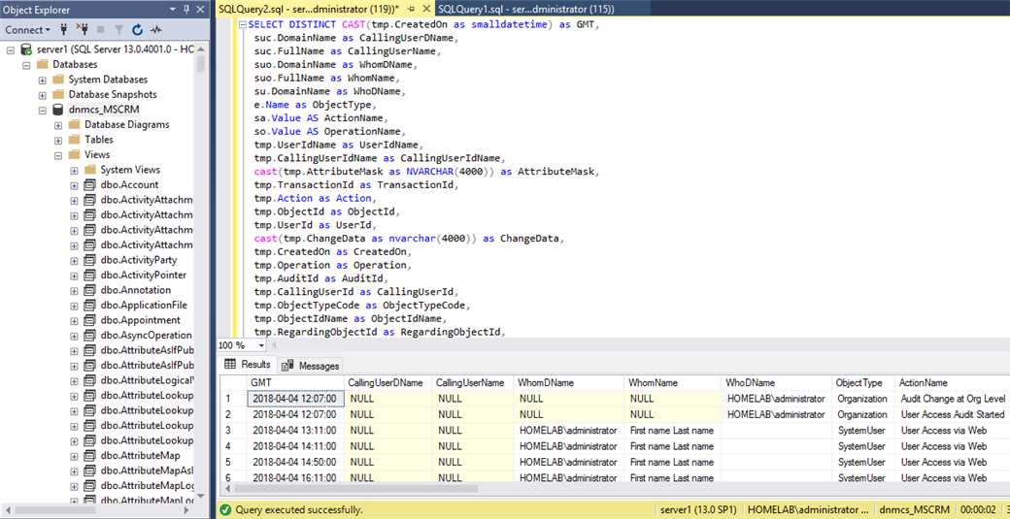Open the Connect dropdown in Object Explorer
This screenshot has width=1010, height=519.
pyautogui.click(x=28, y=29)
